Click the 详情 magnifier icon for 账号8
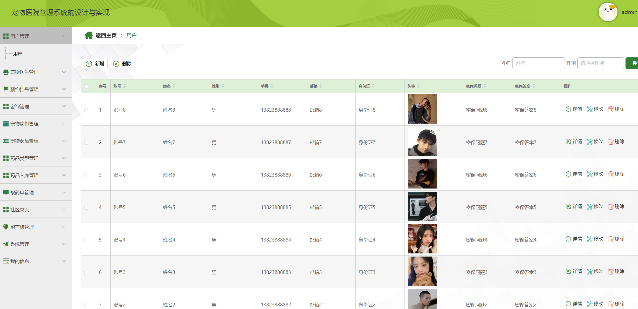Viewport: 638px width, 309px height. [x=568, y=109]
